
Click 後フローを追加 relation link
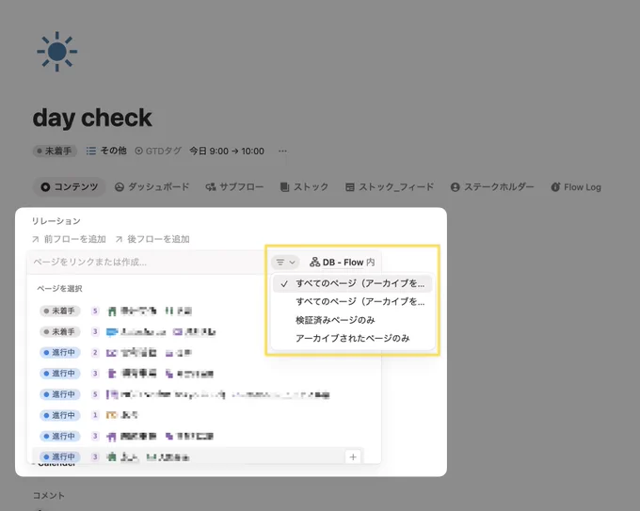click(152, 239)
